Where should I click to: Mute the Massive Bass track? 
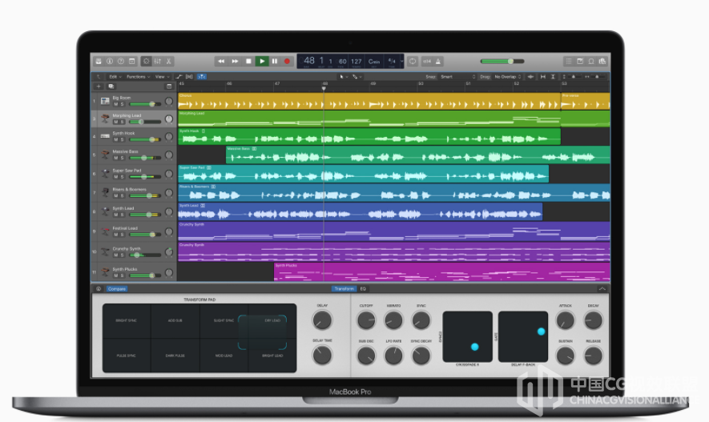(x=115, y=158)
